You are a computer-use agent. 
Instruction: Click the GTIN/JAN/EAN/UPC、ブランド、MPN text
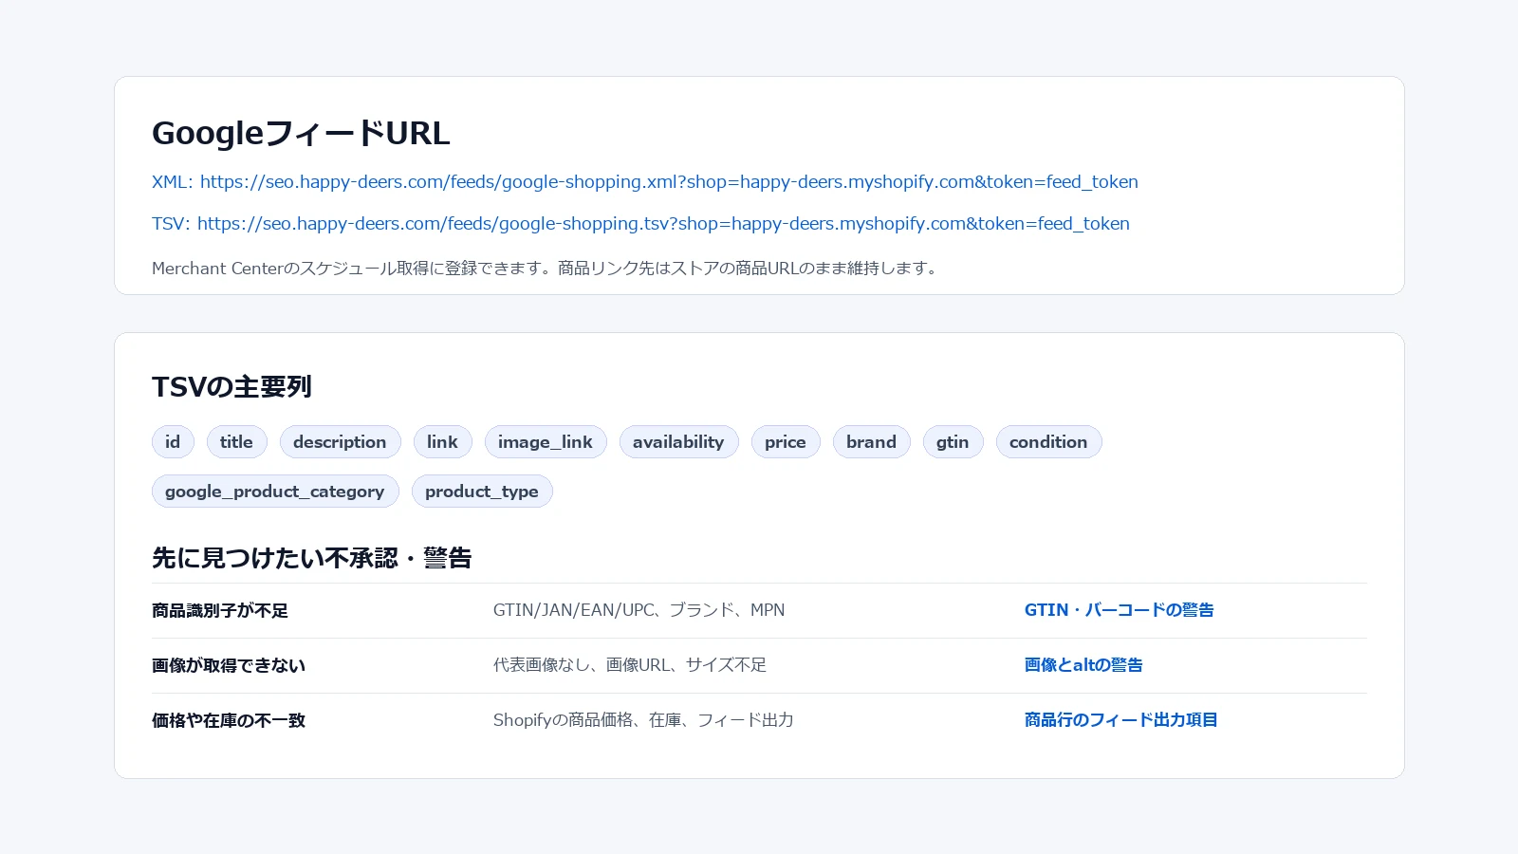pyautogui.click(x=639, y=610)
